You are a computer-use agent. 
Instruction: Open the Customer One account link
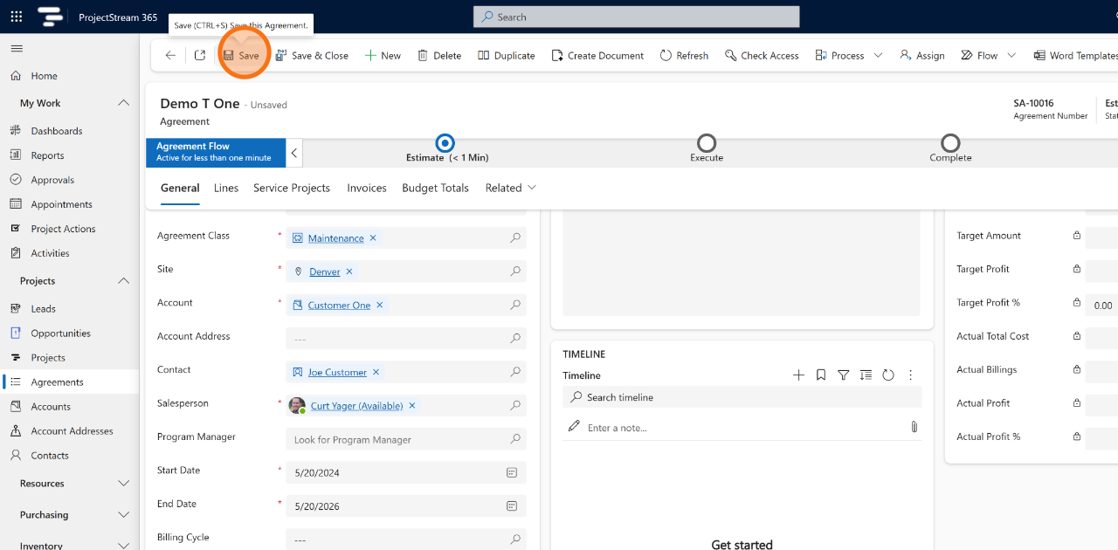pyautogui.click(x=339, y=306)
